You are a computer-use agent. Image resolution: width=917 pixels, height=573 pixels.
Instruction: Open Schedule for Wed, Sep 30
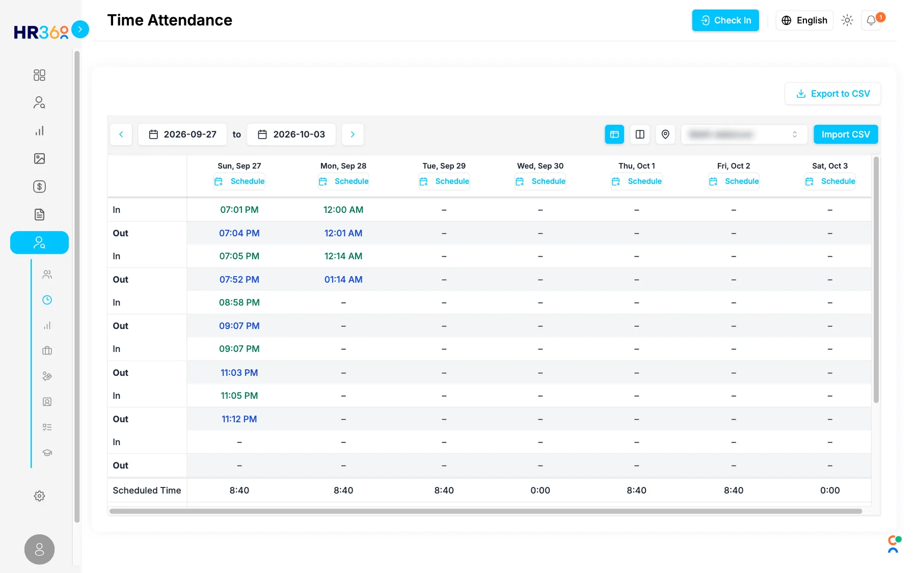pyautogui.click(x=540, y=181)
